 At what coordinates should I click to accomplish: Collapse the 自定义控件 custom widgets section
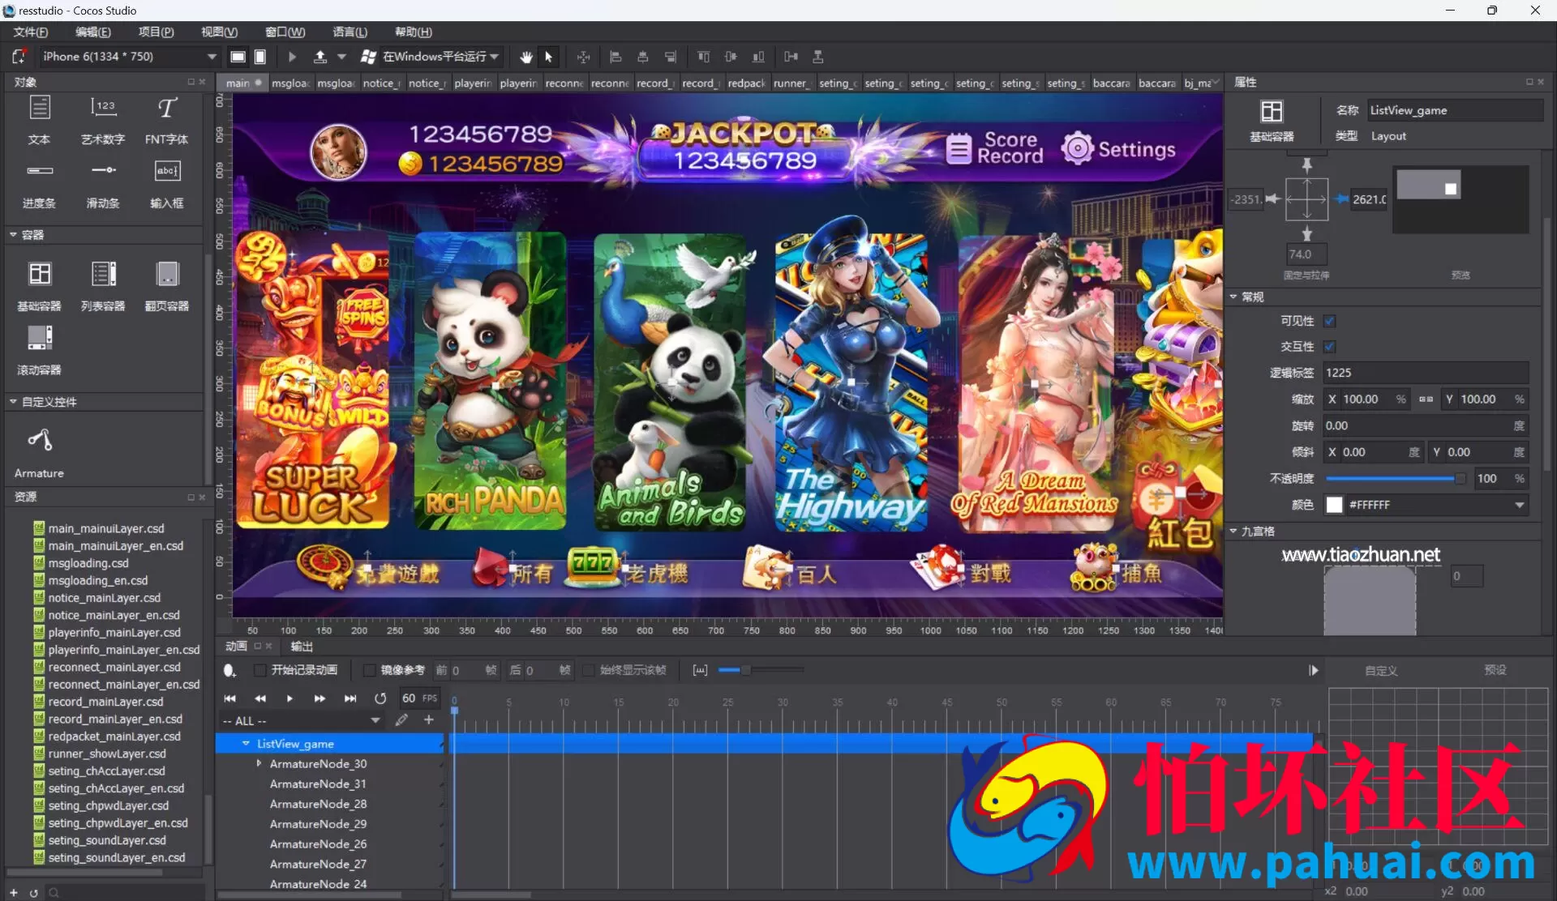point(13,402)
